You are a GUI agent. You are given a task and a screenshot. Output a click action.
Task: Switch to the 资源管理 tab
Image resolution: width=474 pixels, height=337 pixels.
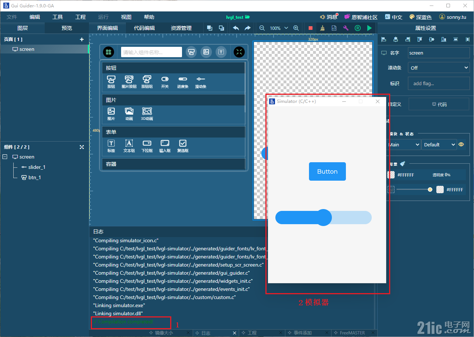(181, 28)
